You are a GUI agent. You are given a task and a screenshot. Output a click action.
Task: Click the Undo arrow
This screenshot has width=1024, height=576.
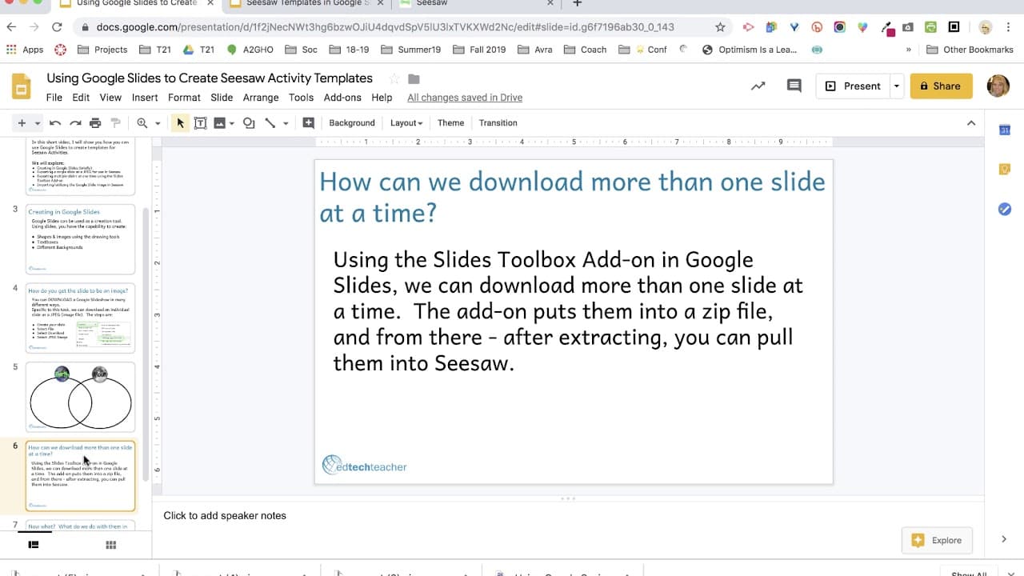(x=55, y=123)
